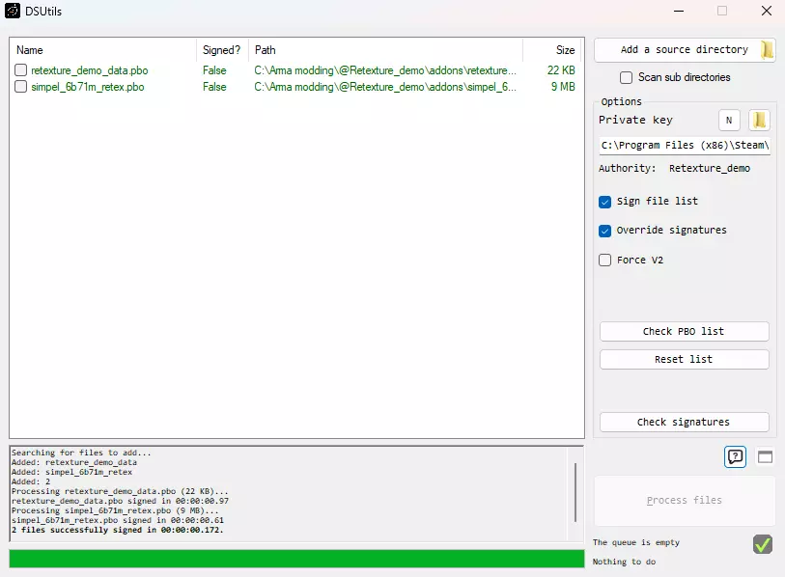Click log line 'Searching for files to add...'
This screenshot has width=785, height=577.
(x=81, y=453)
